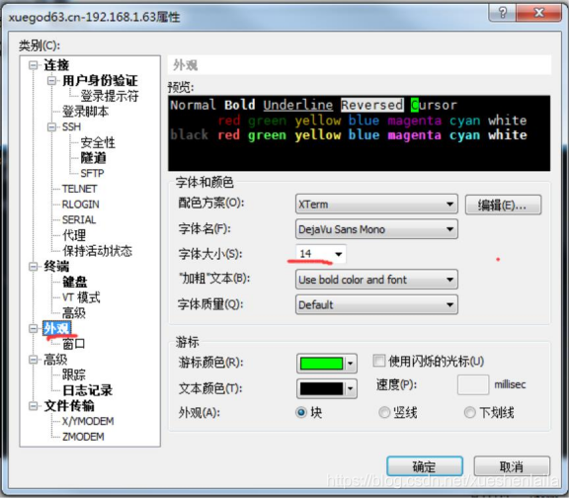The width and height of the screenshot is (569, 499).
Task: Select 隧道 under SSH
Action: coord(94,158)
